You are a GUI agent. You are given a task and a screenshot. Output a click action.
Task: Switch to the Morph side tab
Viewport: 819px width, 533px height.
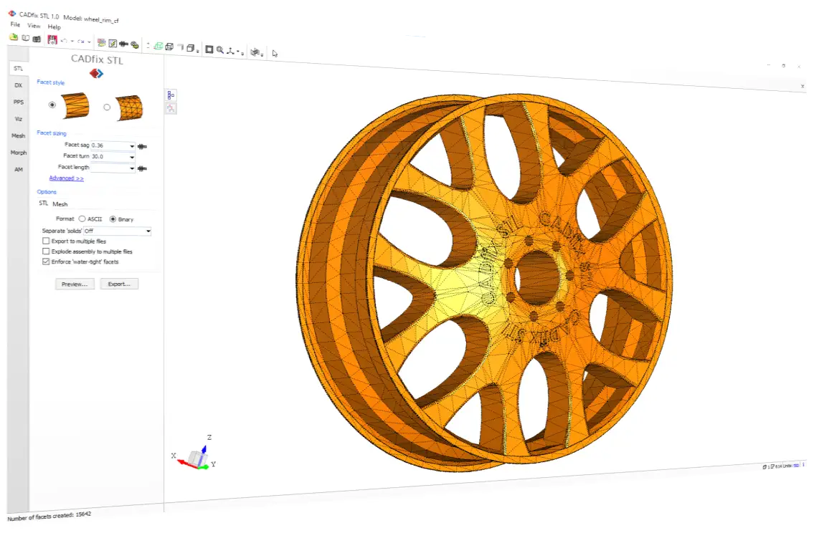pyautogui.click(x=18, y=153)
